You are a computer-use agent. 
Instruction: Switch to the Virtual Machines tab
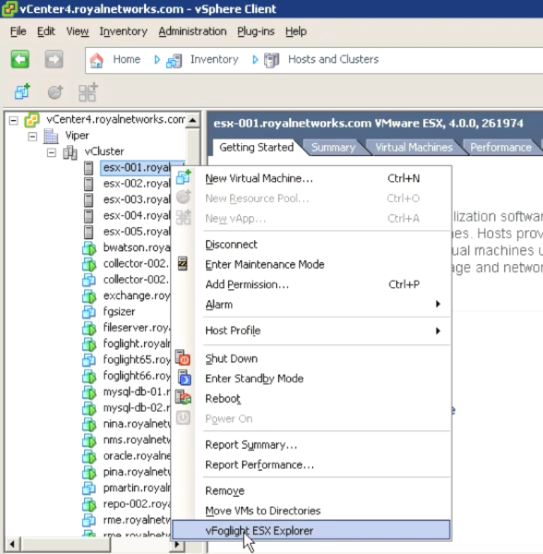[x=414, y=148]
